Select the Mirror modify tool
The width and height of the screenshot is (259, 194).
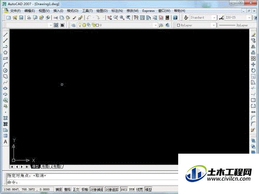point(253,47)
